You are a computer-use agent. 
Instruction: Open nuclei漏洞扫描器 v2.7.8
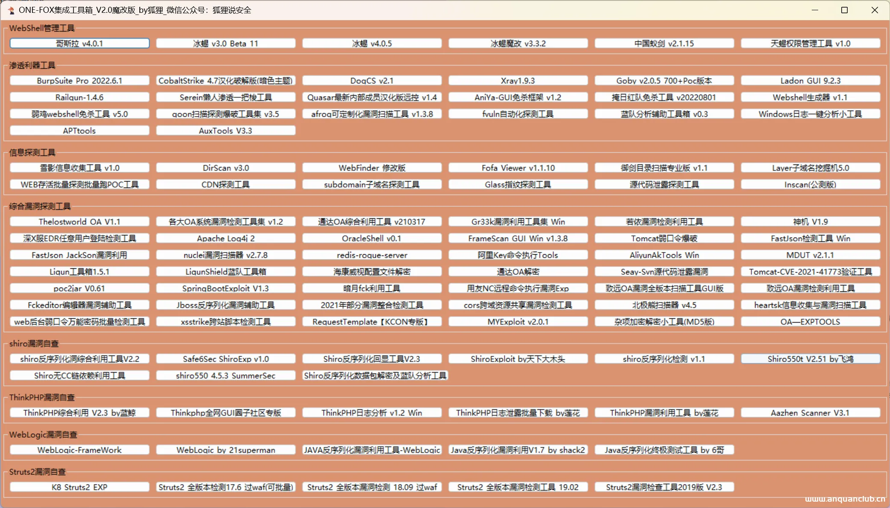(x=226, y=255)
